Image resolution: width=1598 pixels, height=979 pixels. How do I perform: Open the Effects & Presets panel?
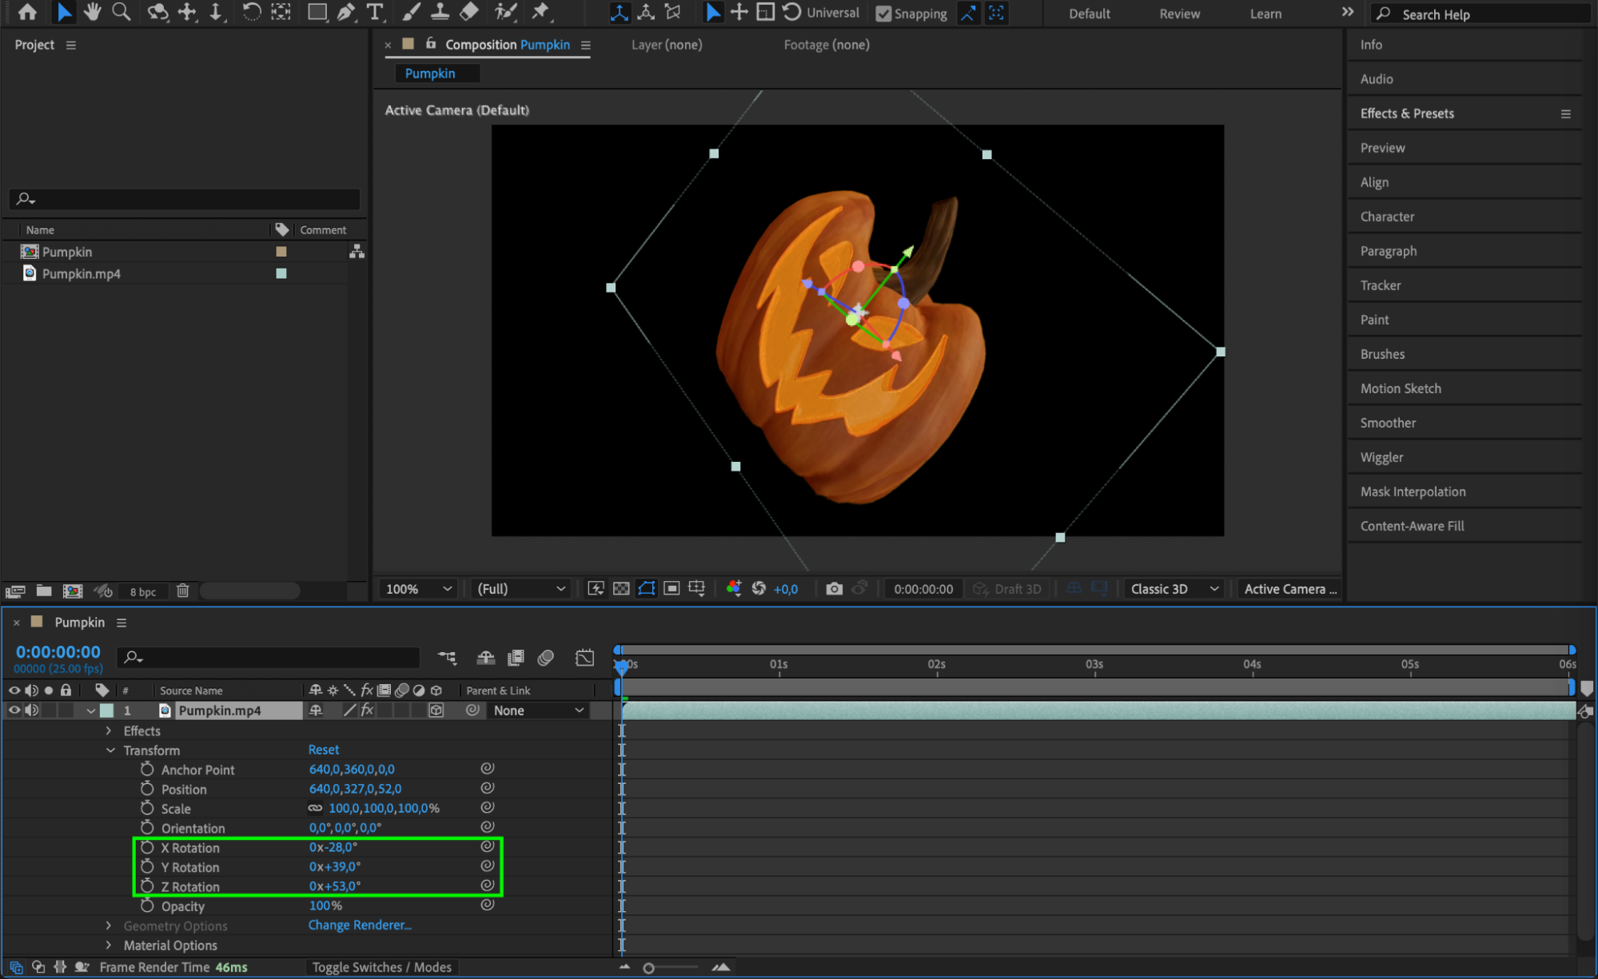(1407, 113)
